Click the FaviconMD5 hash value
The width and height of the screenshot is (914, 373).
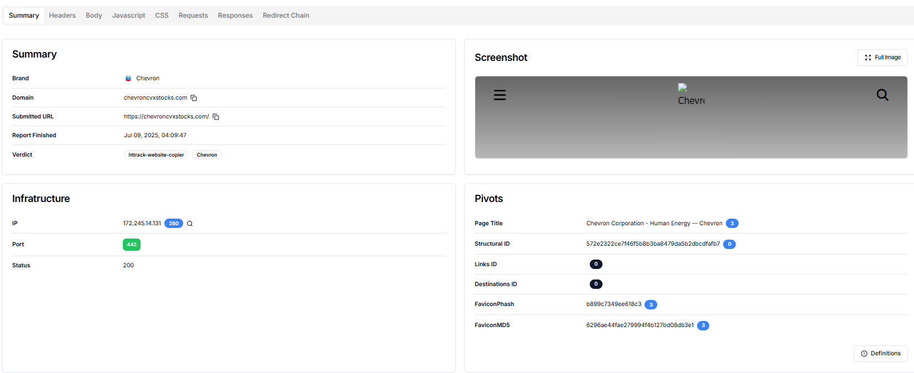[640, 325]
